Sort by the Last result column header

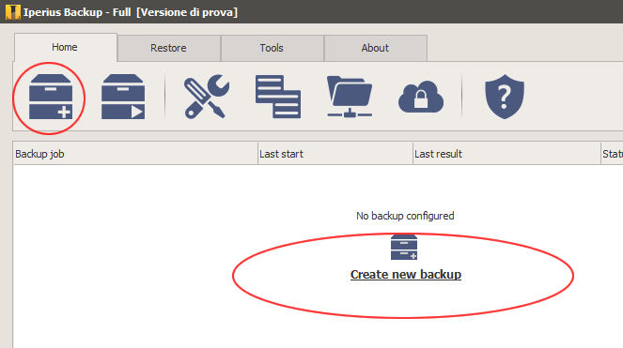coord(506,154)
